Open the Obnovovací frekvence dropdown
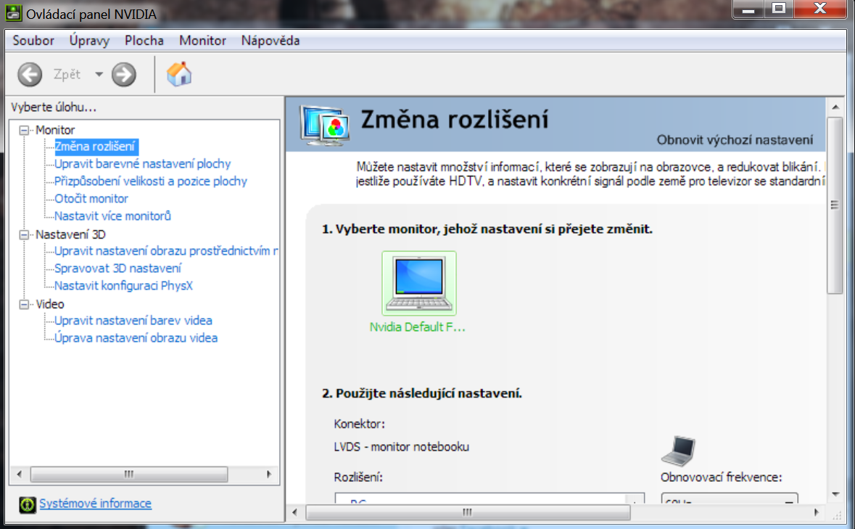Screen dimensions: 855x529 730,499
